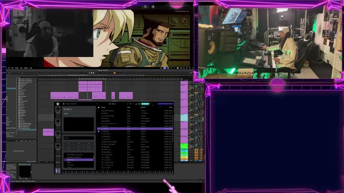Image resolution: width=344 pixels, height=193 pixels.
Task: Select the ASynthwave folder in Vital
Action: pyautogui.click(x=79, y=160)
